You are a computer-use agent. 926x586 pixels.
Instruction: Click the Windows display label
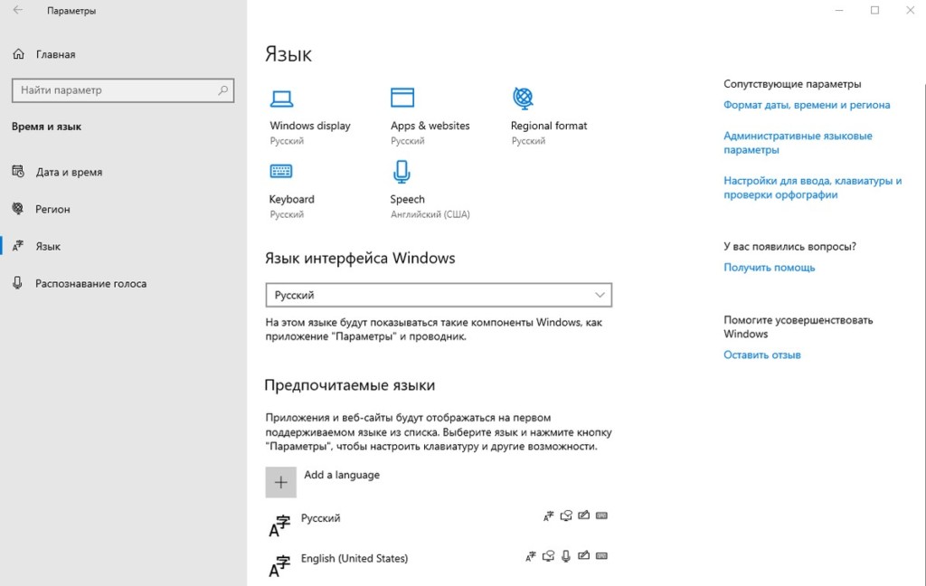[310, 126]
